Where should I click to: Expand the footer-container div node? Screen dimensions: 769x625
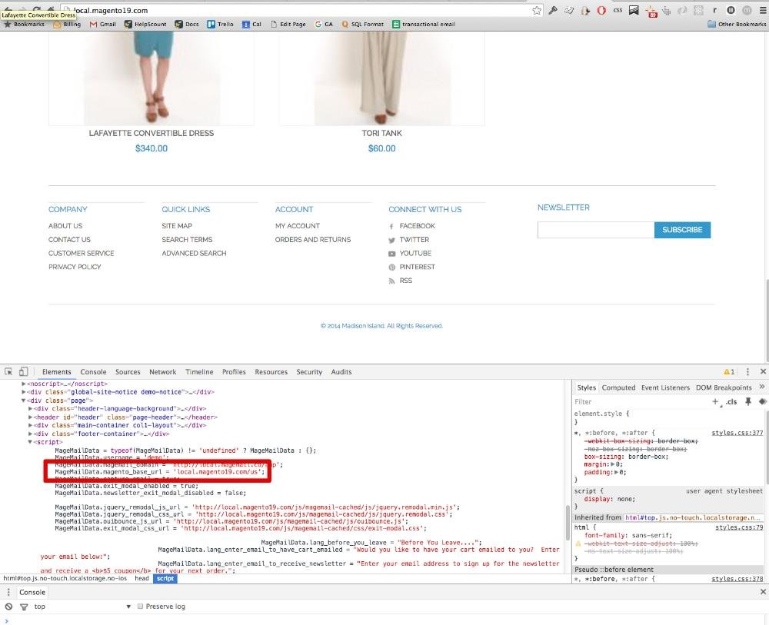point(30,434)
